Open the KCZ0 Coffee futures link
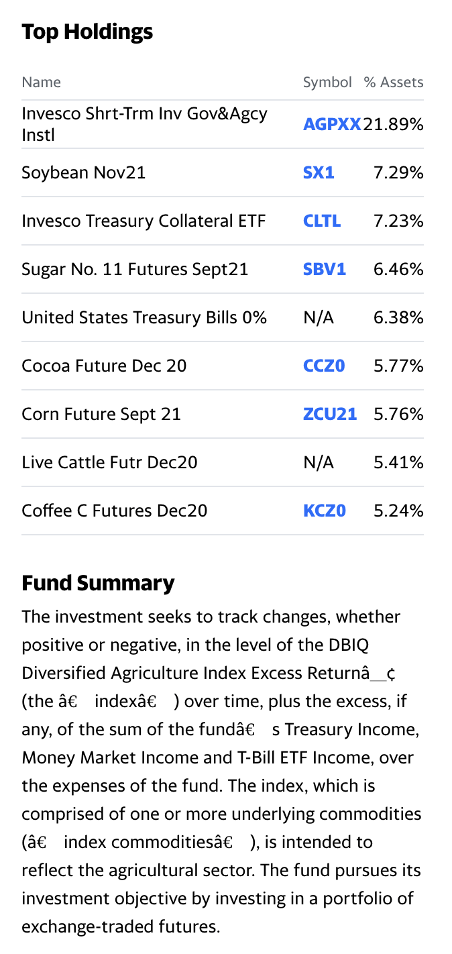This screenshot has width=452, height=954. pos(323,511)
